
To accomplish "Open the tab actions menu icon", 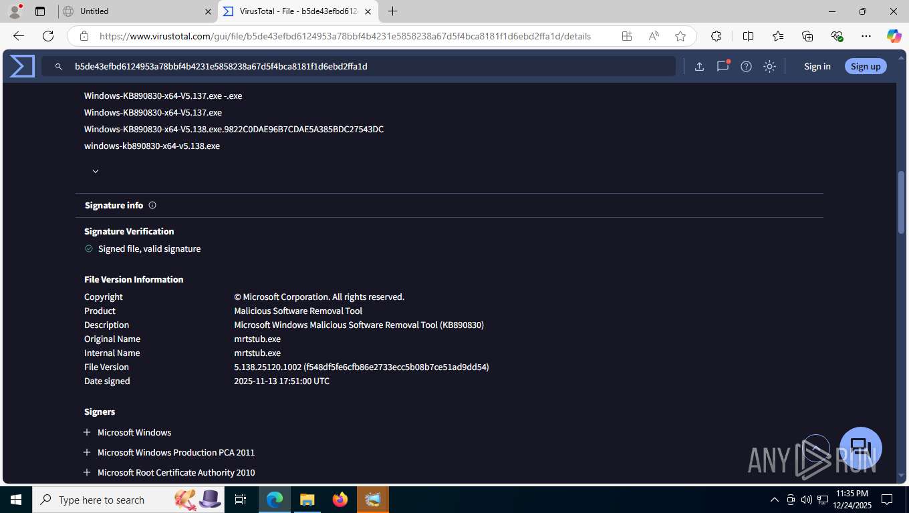I will 40,11.
